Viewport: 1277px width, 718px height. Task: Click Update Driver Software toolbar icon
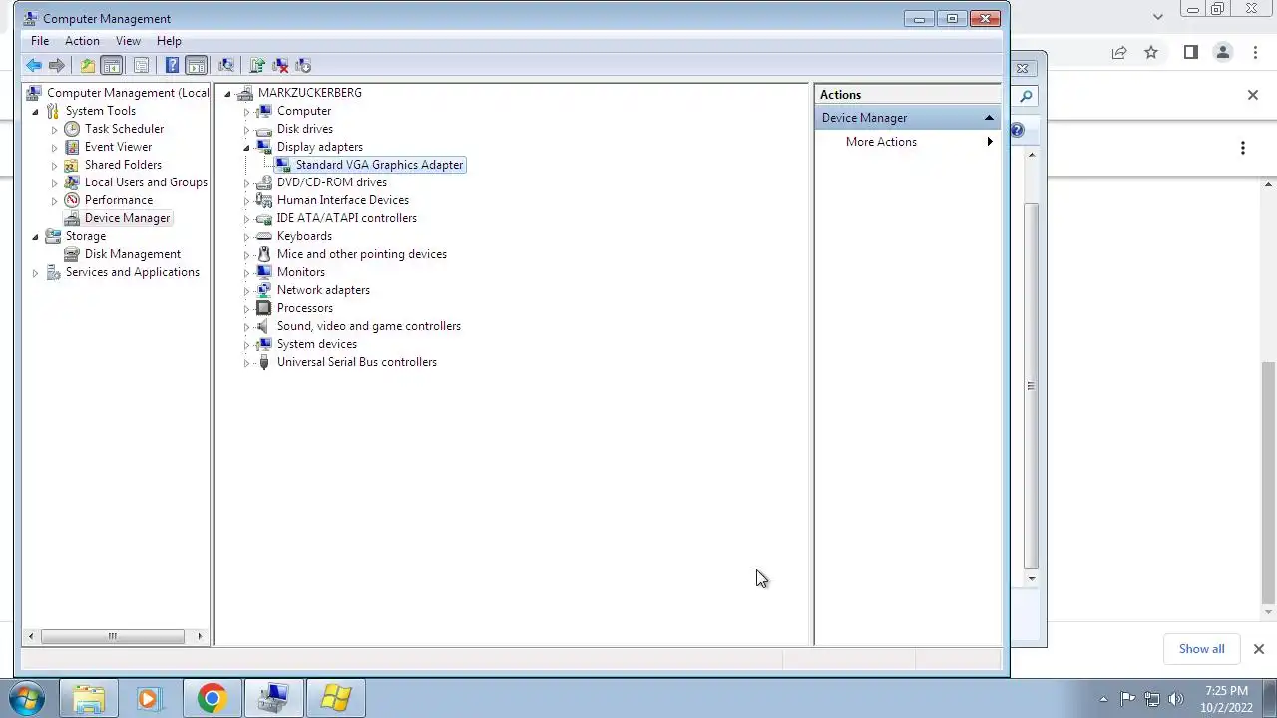257,66
